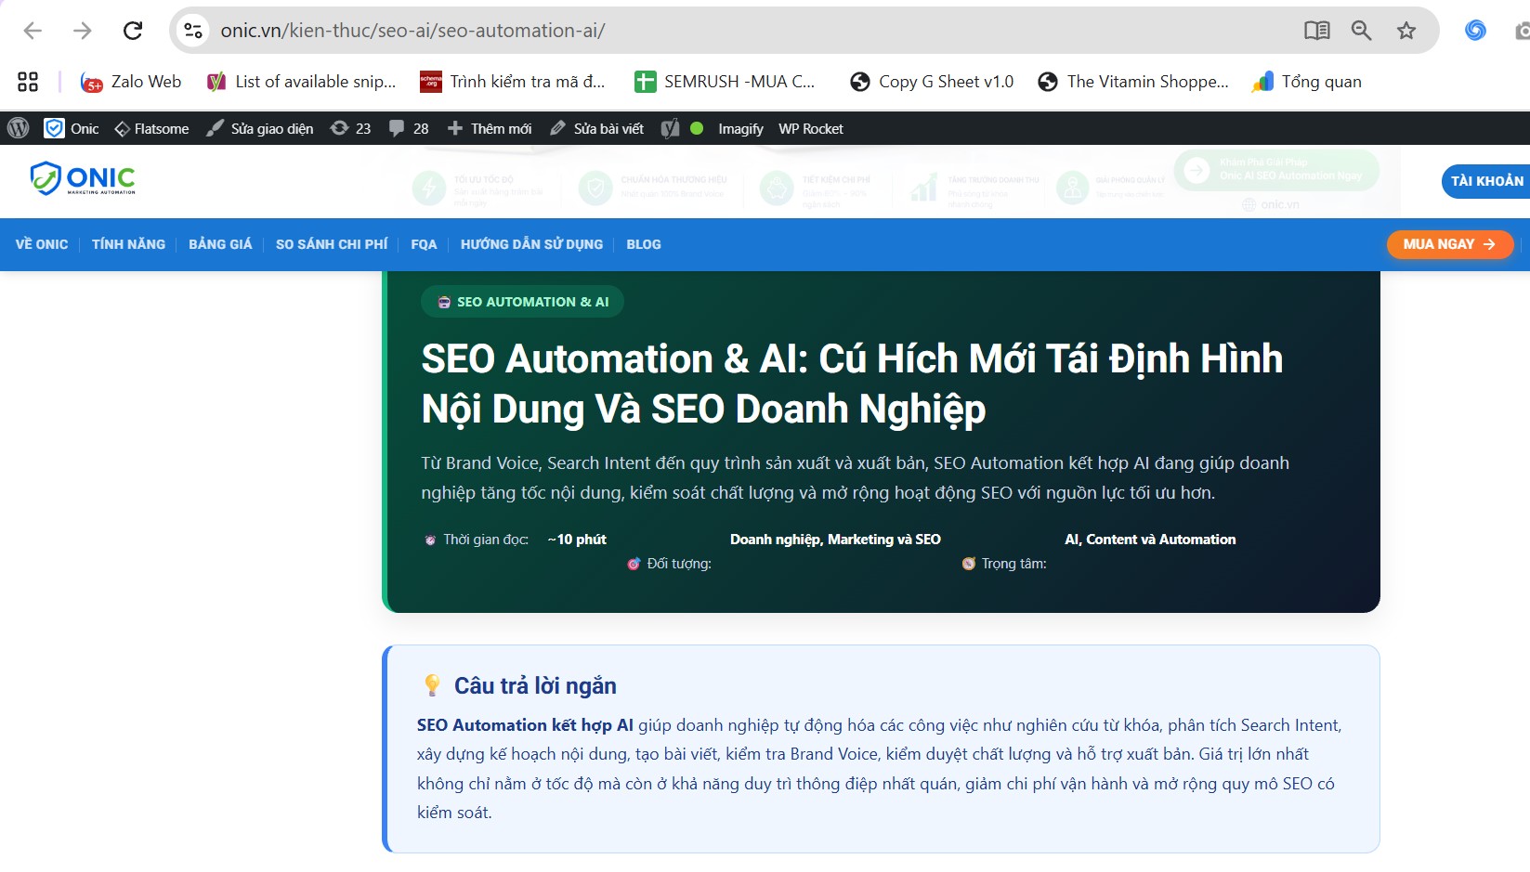Click the ONIC logo
Image resolution: width=1530 pixels, height=872 pixels.
click(x=83, y=178)
